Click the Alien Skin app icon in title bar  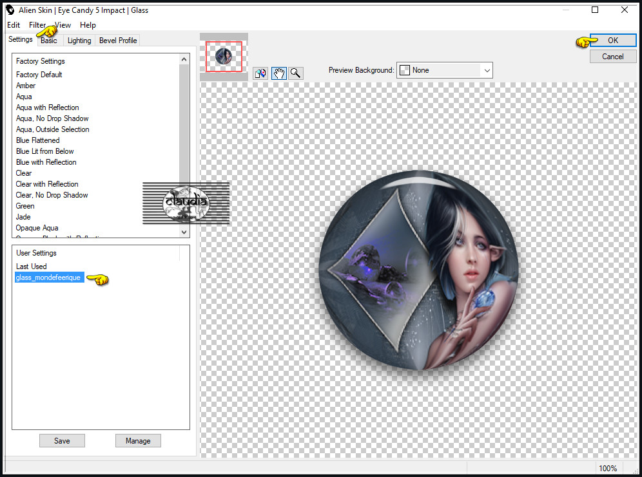point(10,10)
